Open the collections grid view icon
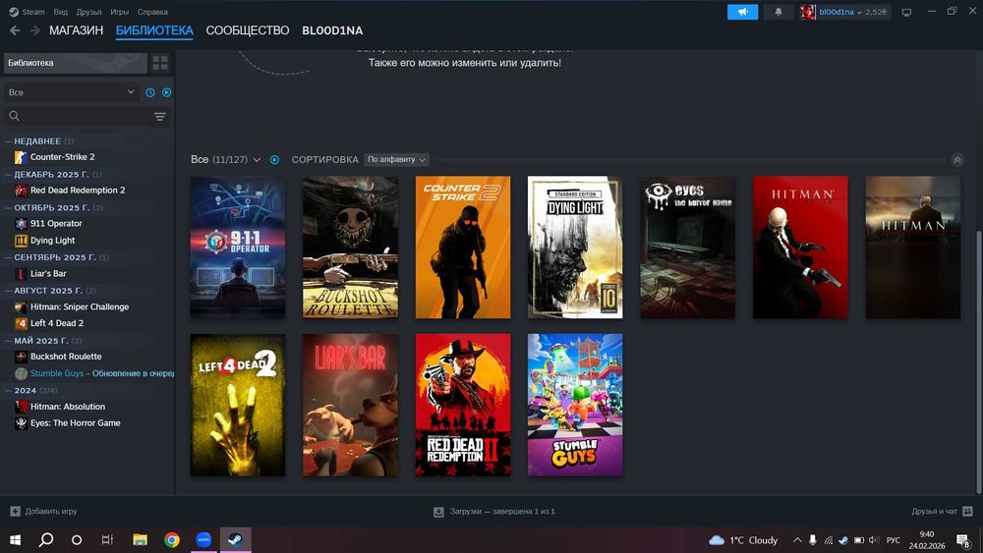This screenshot has height=553, width=983. coord(160,63)
